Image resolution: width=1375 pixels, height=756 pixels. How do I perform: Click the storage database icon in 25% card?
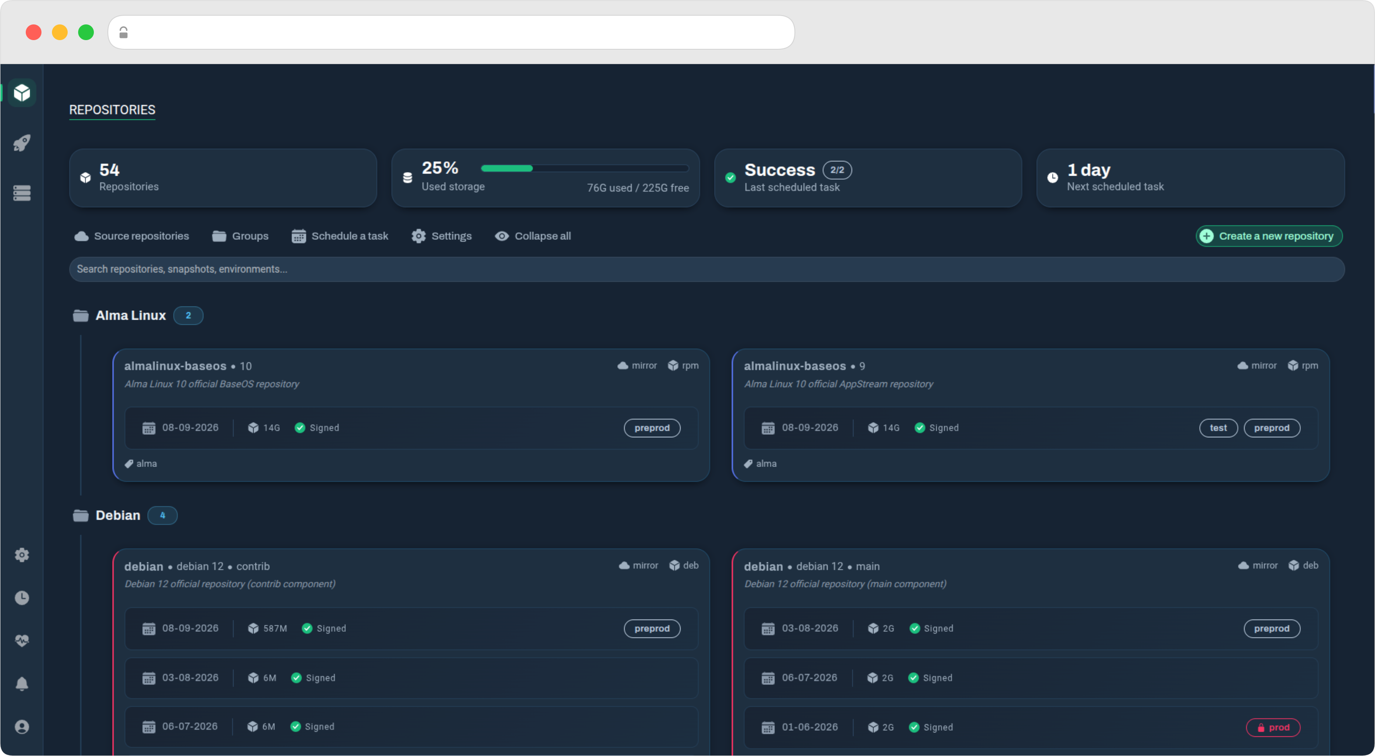pyautogui.click(x=407, y=177)
